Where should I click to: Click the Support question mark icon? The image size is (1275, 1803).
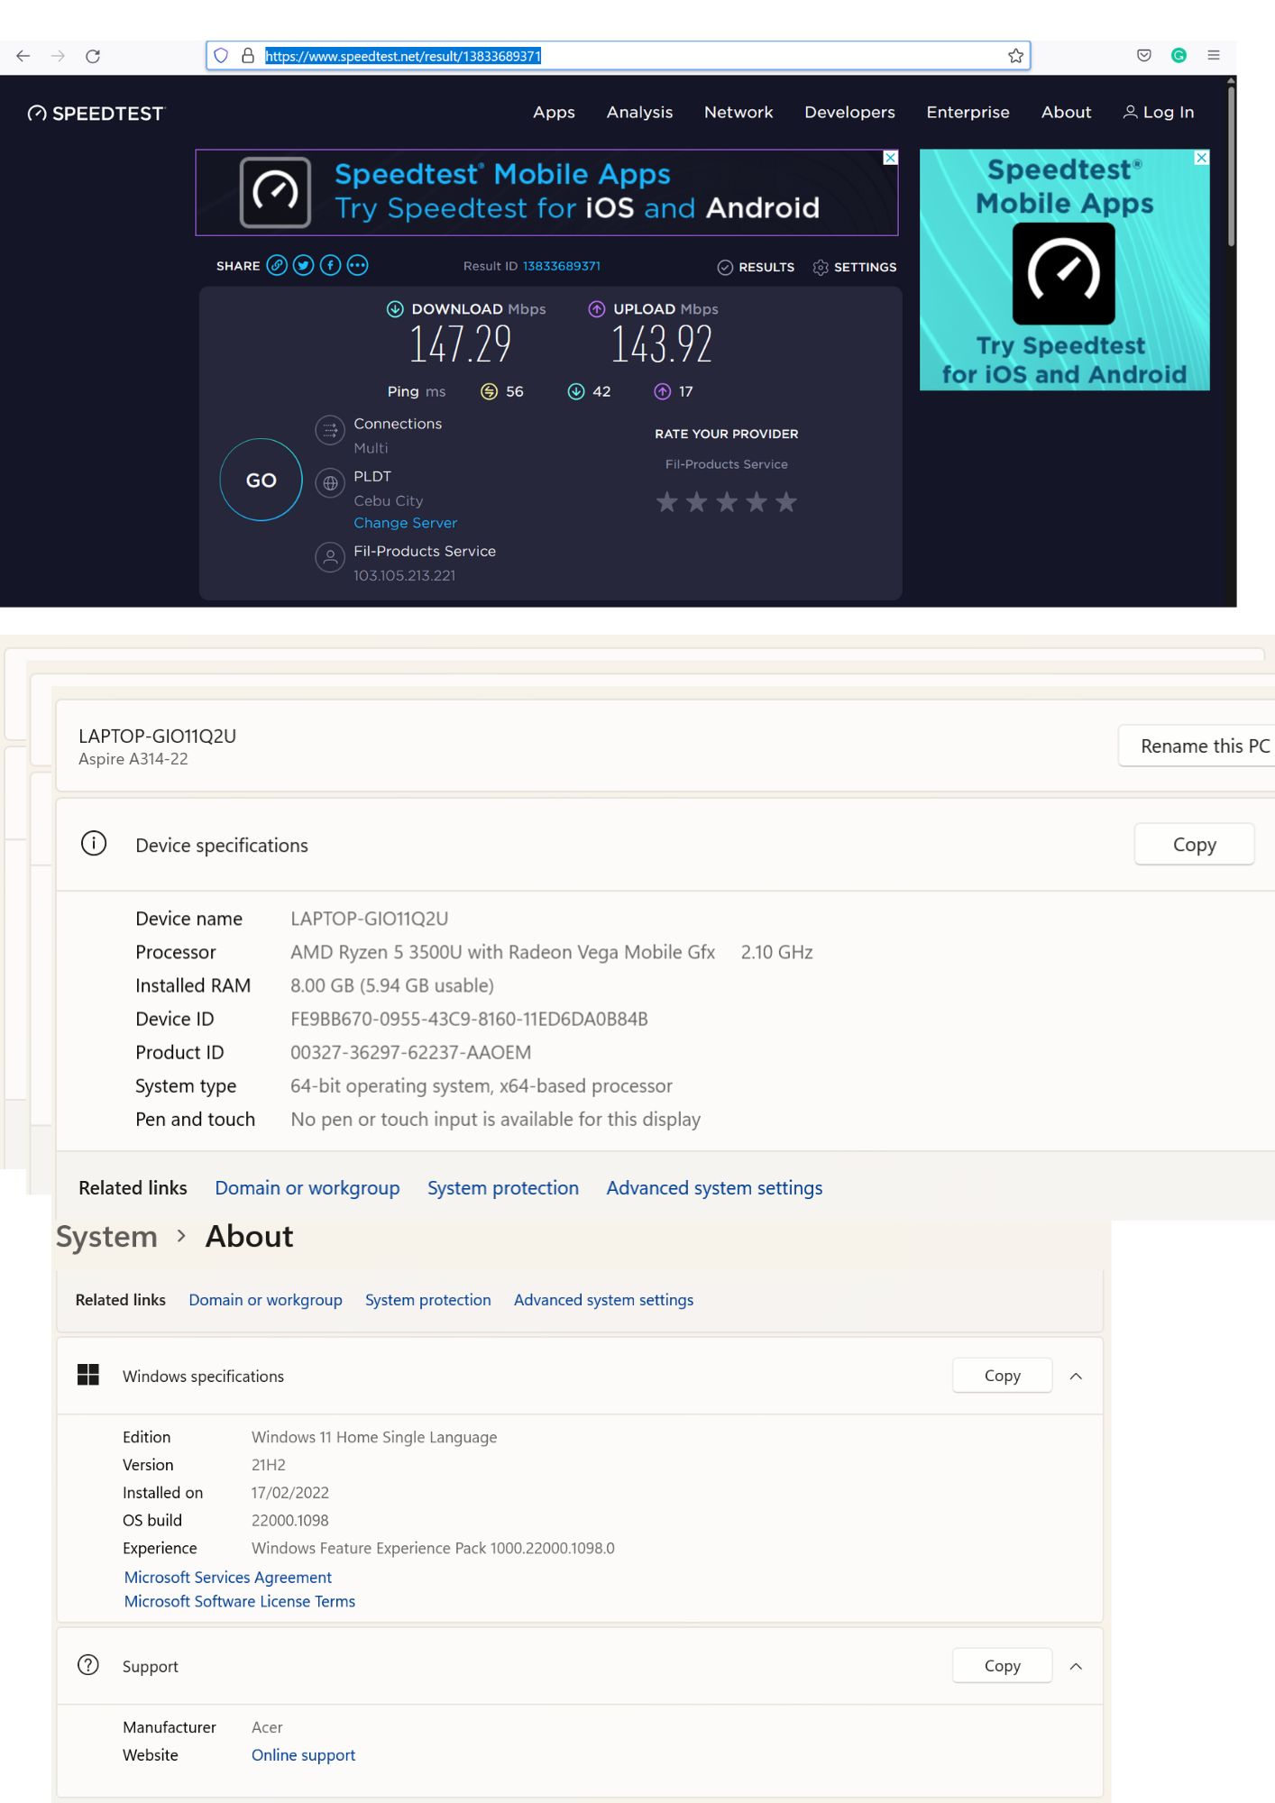[88, 1665]
